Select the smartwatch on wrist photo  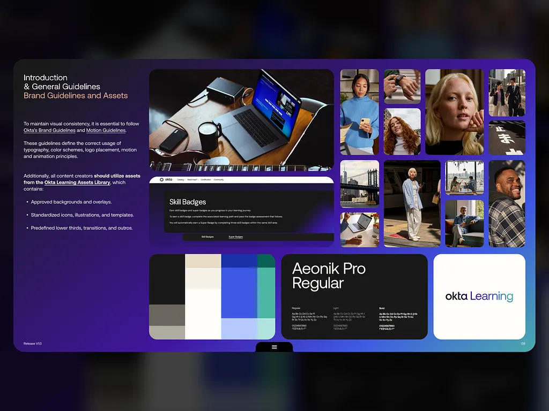coord(402,86)
